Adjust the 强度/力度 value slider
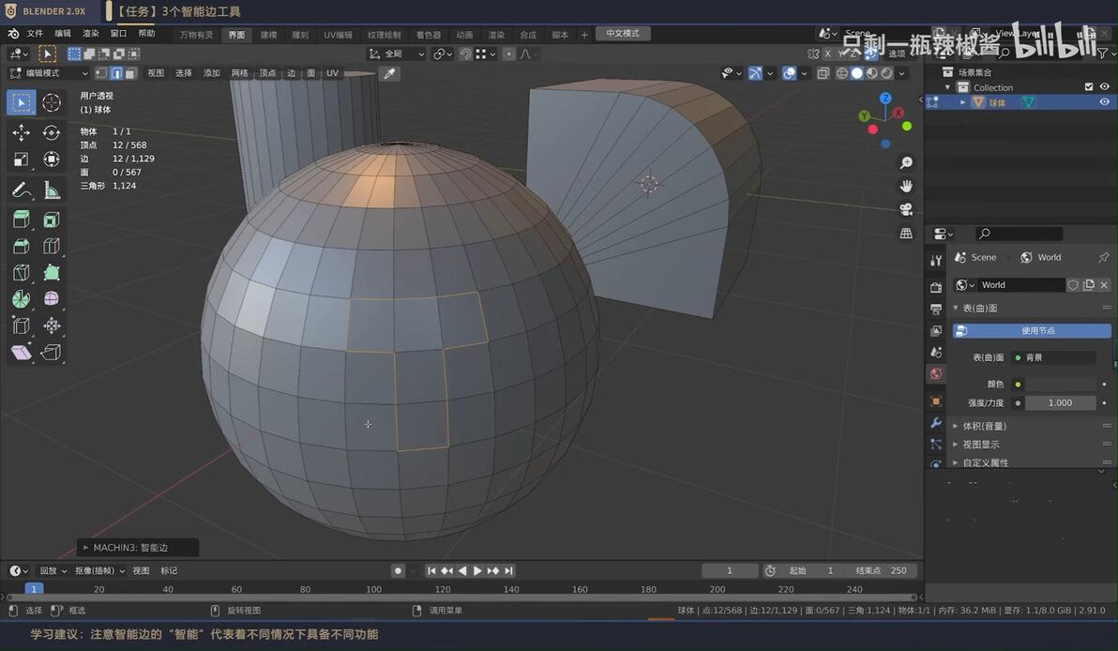The height and width of the screenshot is (651, 1118). [x=1060, y=402]
